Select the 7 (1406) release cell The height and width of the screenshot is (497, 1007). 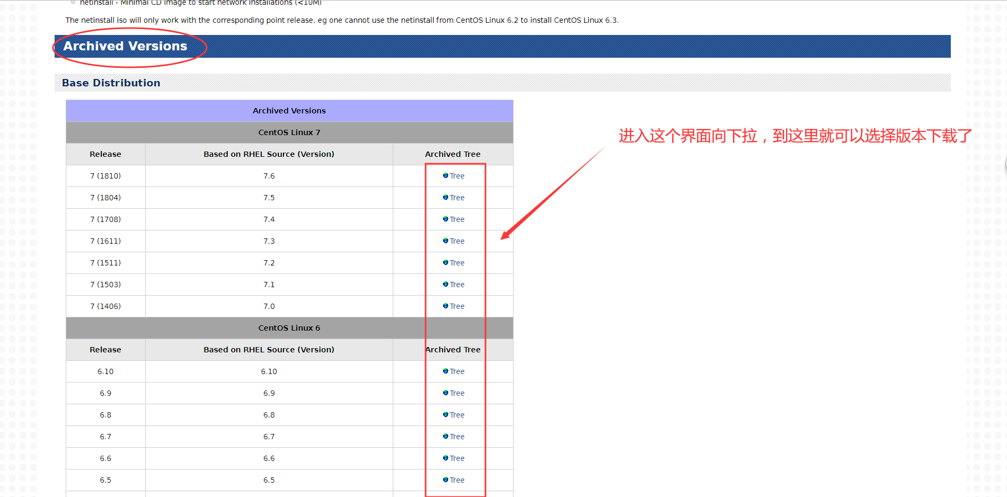click(105, 306)
